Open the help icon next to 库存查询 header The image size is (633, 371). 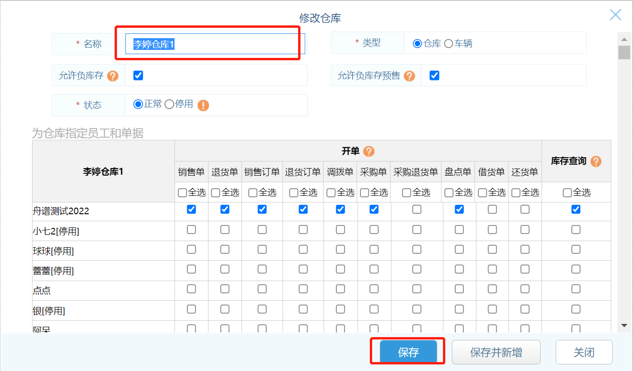click(596, 161)
